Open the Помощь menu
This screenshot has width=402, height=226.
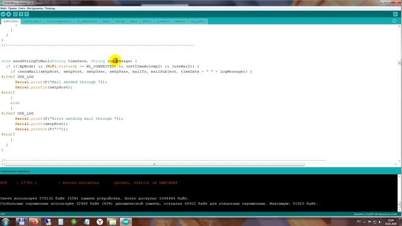click(x=50, y=8)
